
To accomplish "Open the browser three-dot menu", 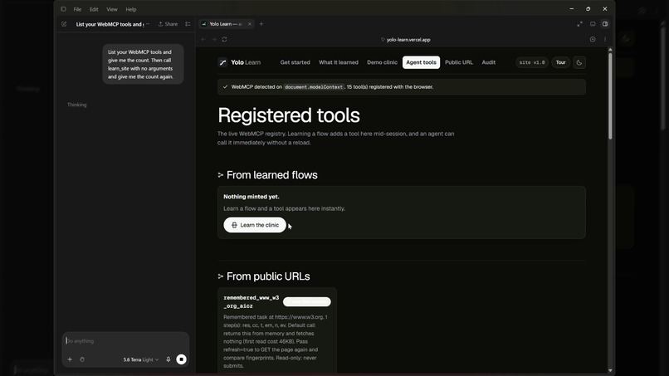I will point(605,39).
